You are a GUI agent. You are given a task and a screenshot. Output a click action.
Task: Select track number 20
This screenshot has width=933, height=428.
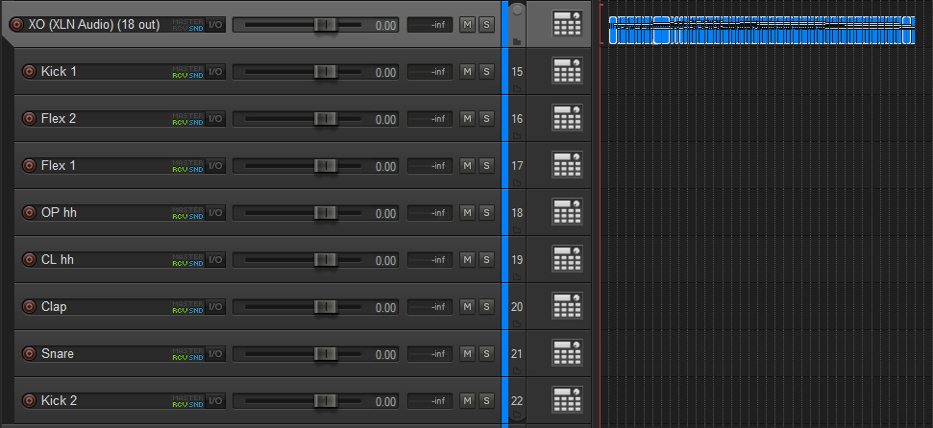(x=517, y=307)
